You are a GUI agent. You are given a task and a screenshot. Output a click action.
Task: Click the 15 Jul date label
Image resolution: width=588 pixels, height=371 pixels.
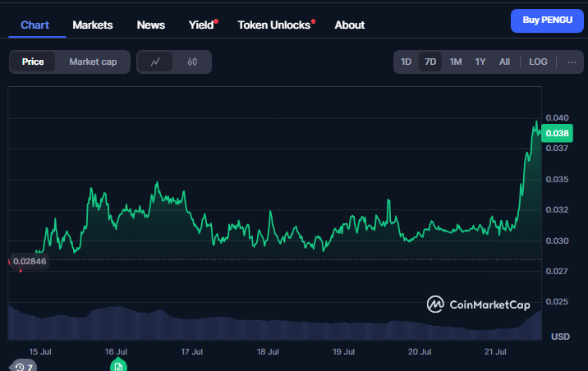[40, 352]
